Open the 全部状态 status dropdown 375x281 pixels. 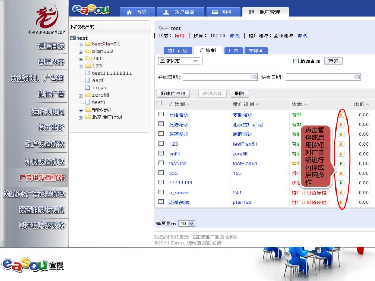(x=179, y=61)
